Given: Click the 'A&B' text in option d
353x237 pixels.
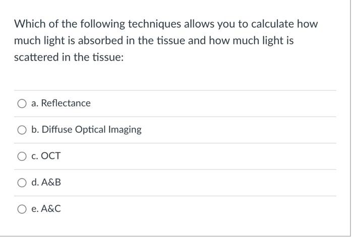Looking at the screenshot, I should (51, 183).
